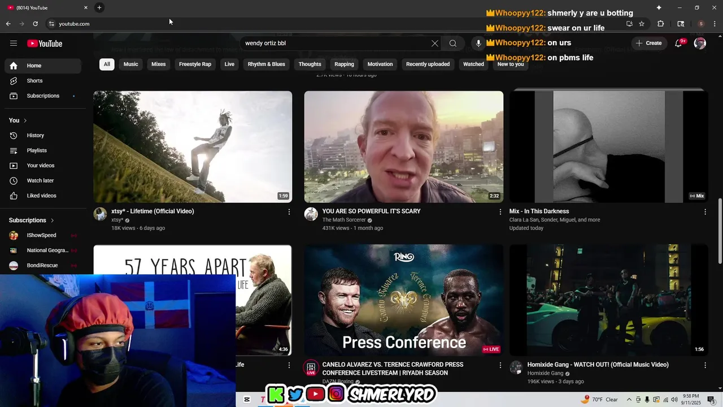Open Playlists in the sidebar
The width and height of the screenshot is (723, 407).
(x=43, y=150)
